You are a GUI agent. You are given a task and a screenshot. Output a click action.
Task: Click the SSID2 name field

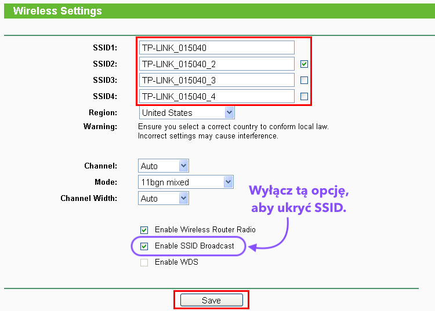[x=216, y=64]
